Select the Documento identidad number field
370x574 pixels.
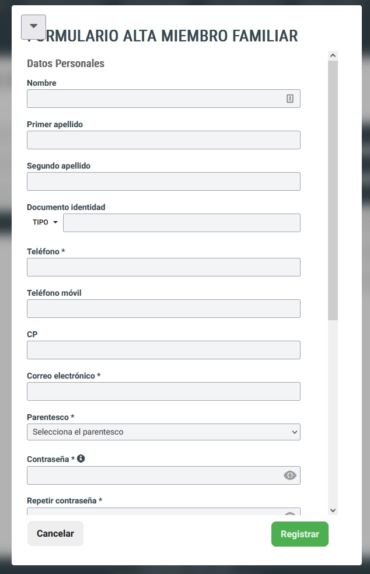181,223
